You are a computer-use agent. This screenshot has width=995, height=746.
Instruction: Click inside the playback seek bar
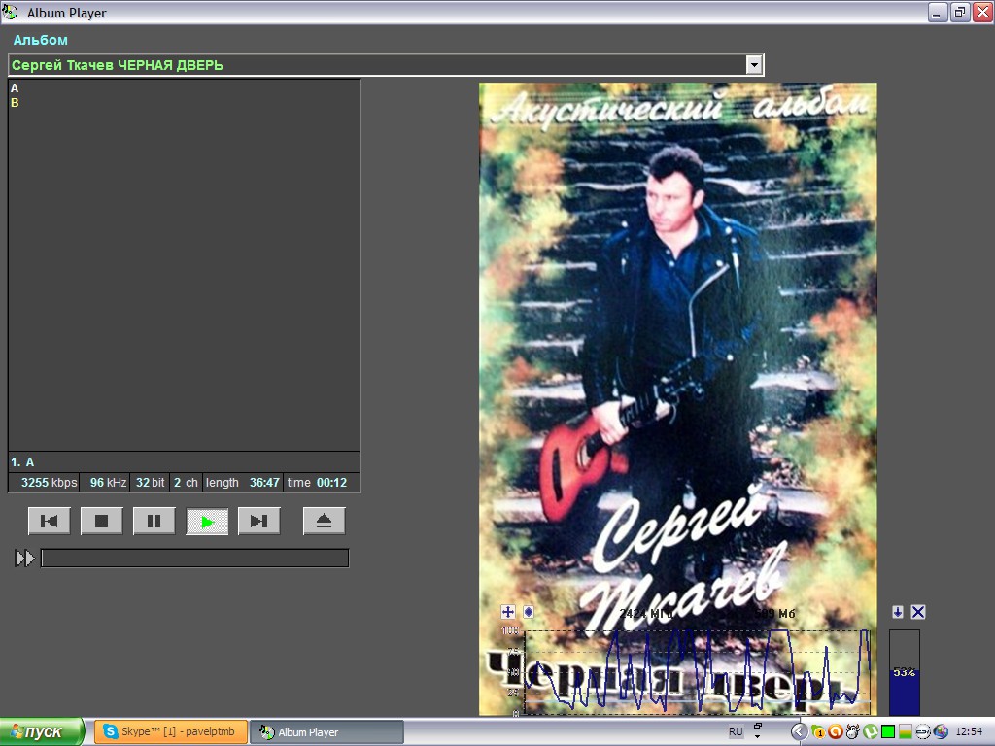[194, 559]
